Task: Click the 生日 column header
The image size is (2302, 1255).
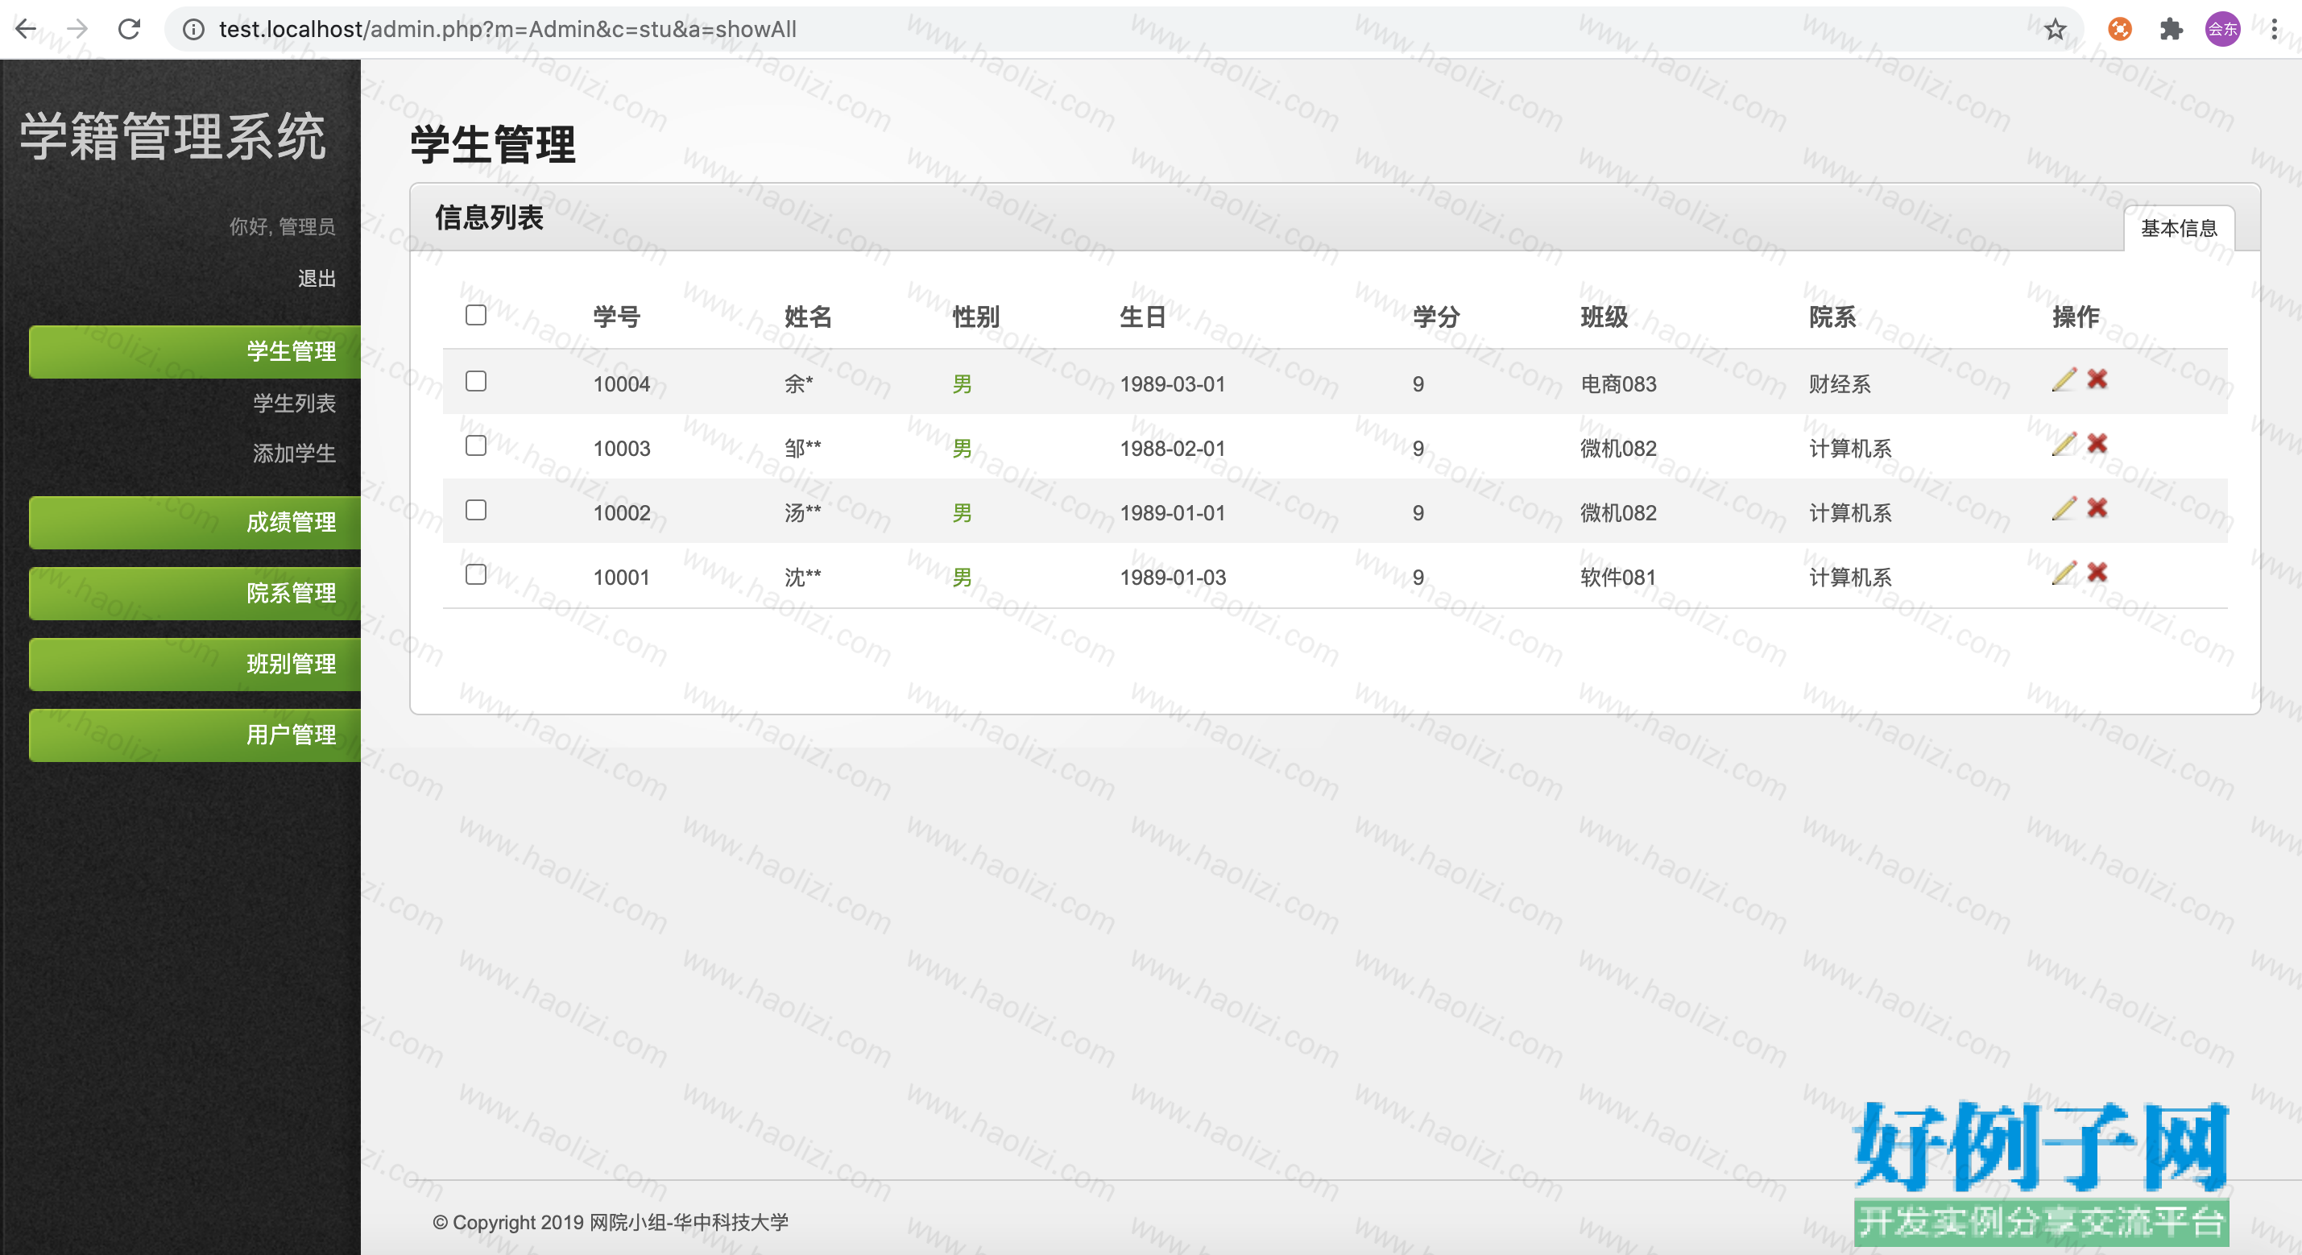Action: [1143, 317]
